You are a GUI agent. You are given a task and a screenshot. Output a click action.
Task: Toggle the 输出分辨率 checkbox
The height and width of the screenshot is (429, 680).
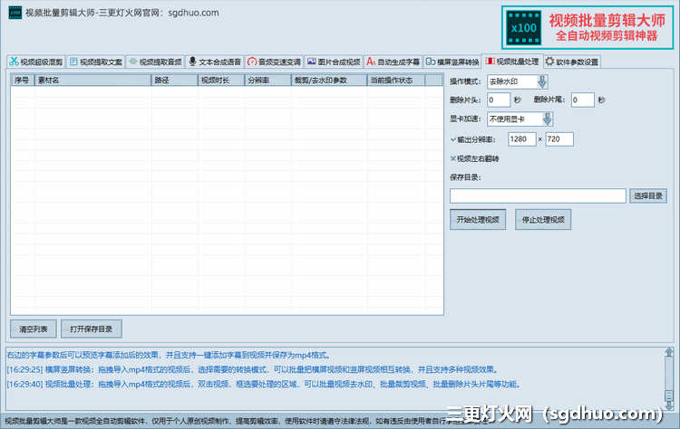pos(453,139)
